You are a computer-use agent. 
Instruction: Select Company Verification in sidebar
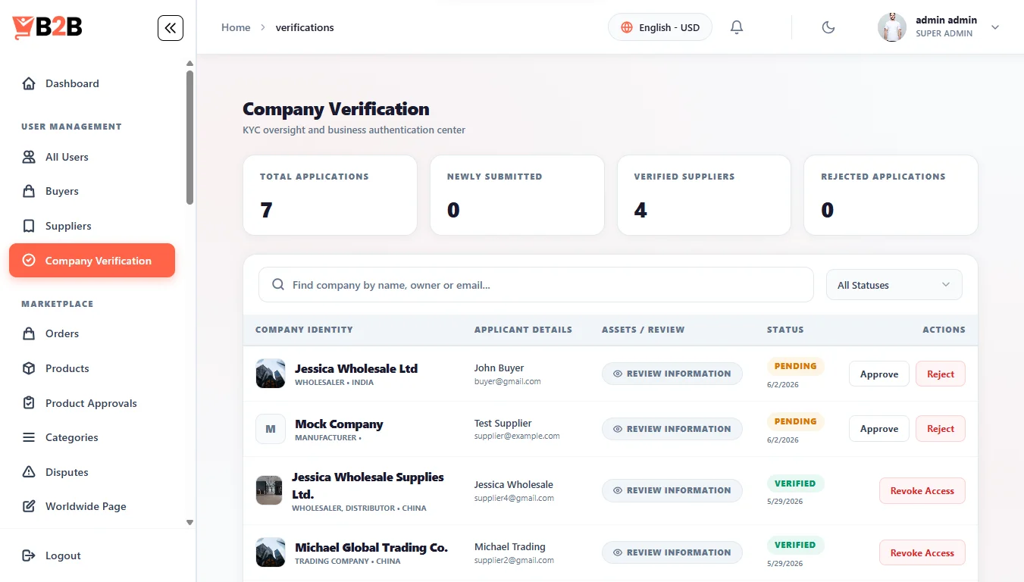pos(92,261)
